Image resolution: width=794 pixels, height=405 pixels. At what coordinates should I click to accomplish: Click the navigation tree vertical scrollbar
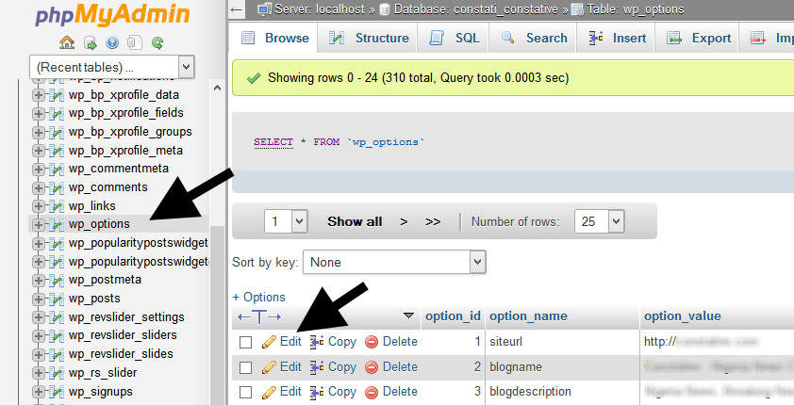coord(217,314)
